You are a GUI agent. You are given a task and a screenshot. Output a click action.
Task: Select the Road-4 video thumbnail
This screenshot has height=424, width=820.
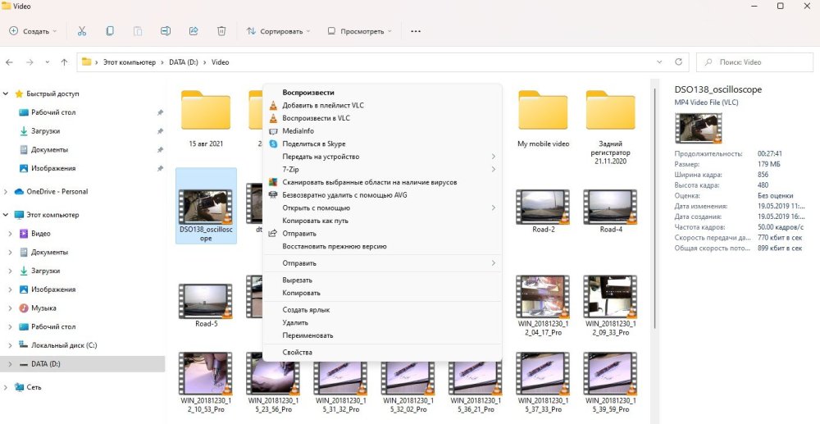coord(610,209)
